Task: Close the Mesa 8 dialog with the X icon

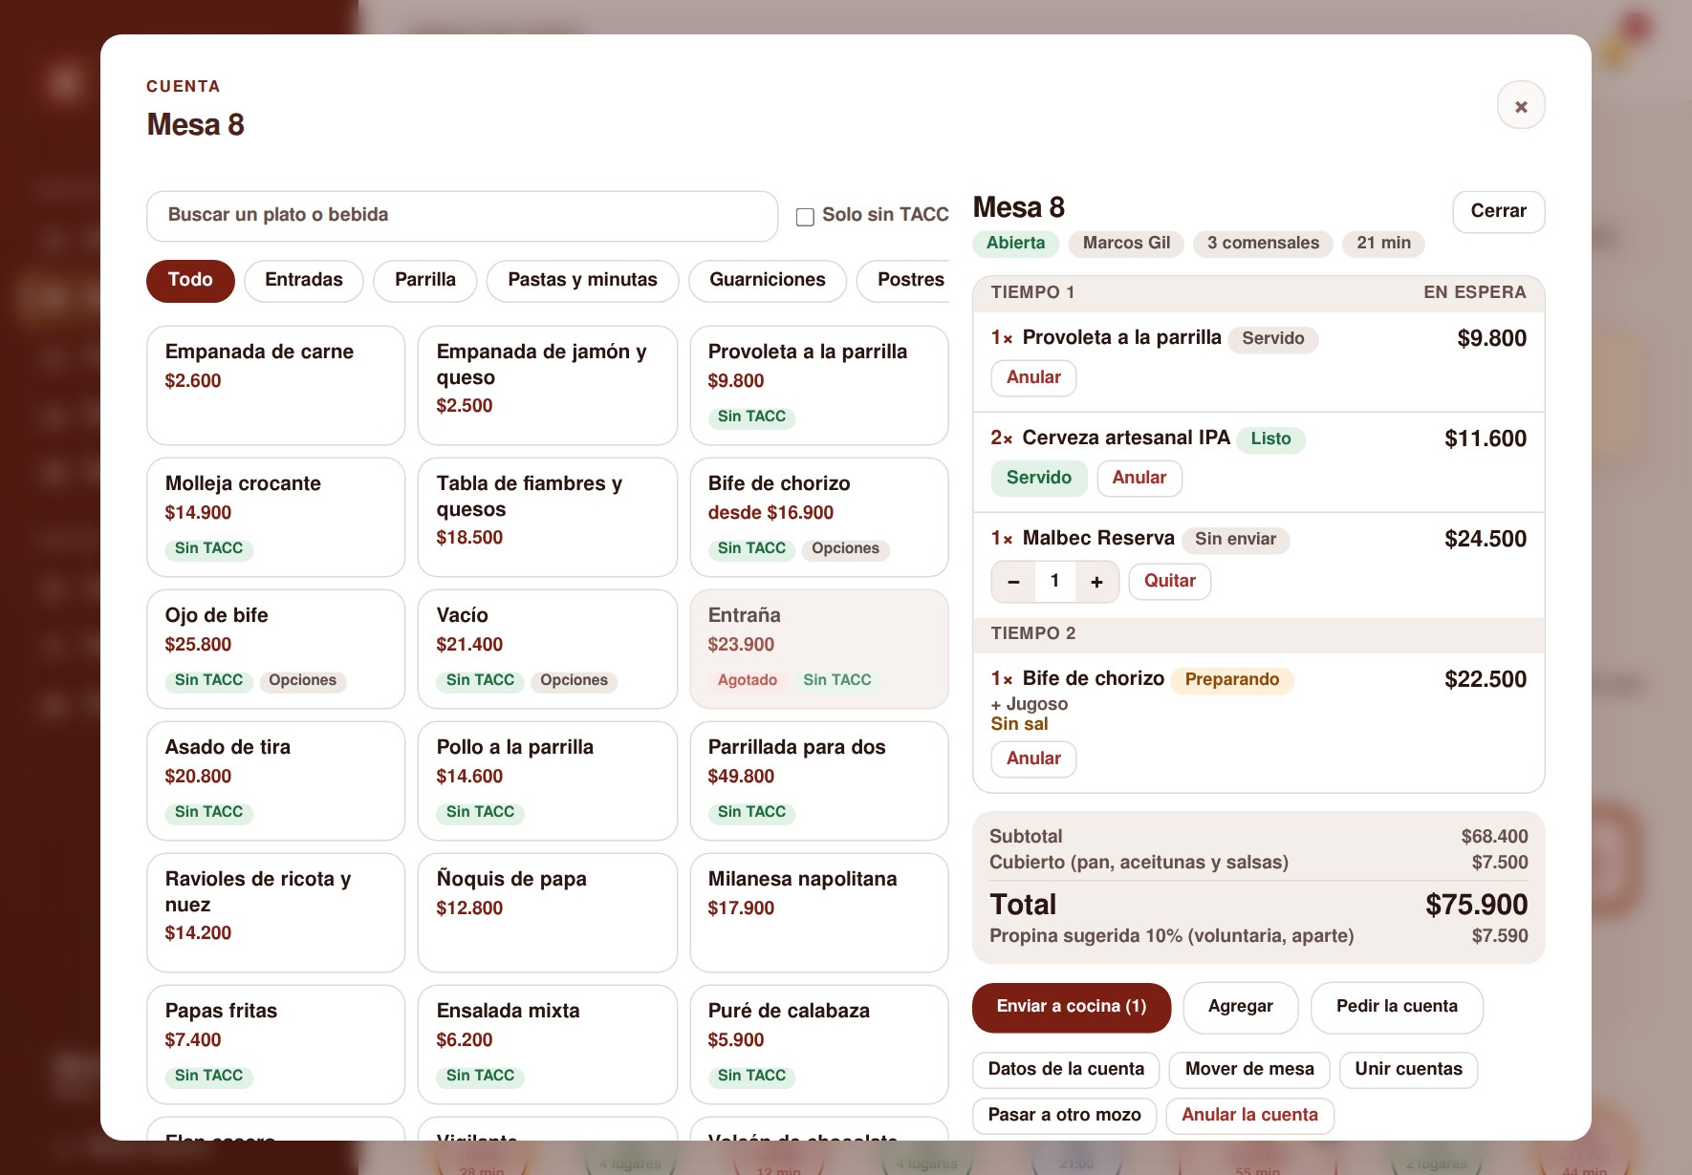Action: tap(1521, 106)
